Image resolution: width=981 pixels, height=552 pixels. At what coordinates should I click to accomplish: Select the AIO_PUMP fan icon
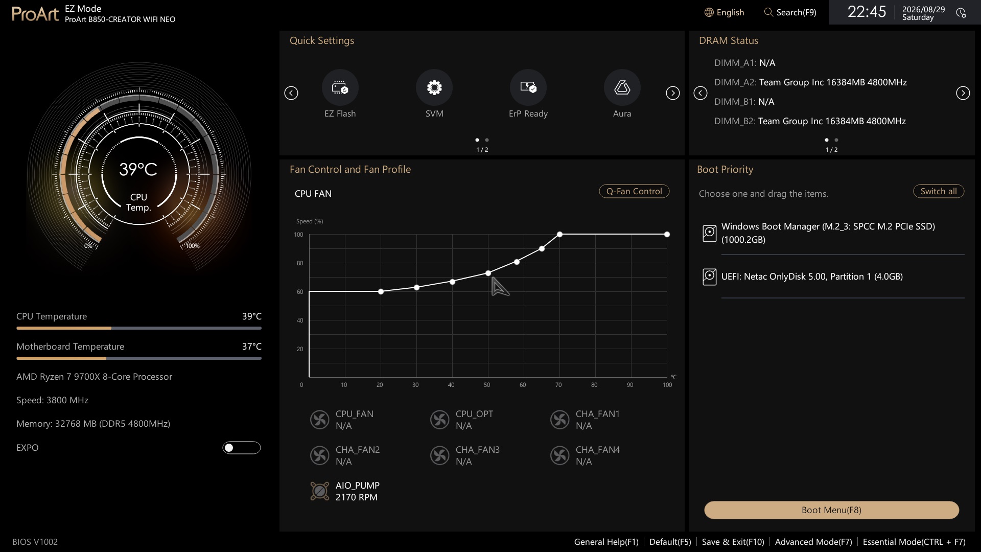(320, 491)
